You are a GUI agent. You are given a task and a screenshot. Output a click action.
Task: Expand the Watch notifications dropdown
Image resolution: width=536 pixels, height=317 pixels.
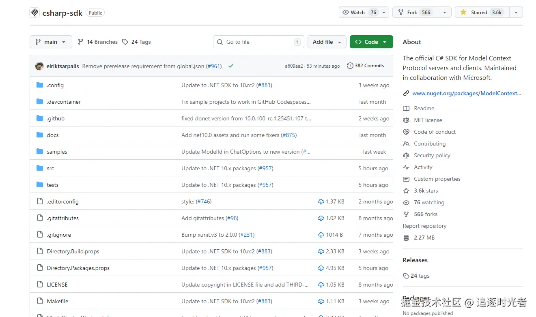(384, 12)
